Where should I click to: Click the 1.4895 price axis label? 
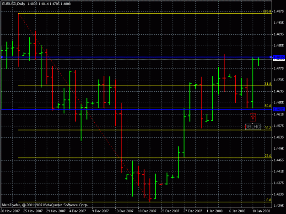[x=279, y=34]
